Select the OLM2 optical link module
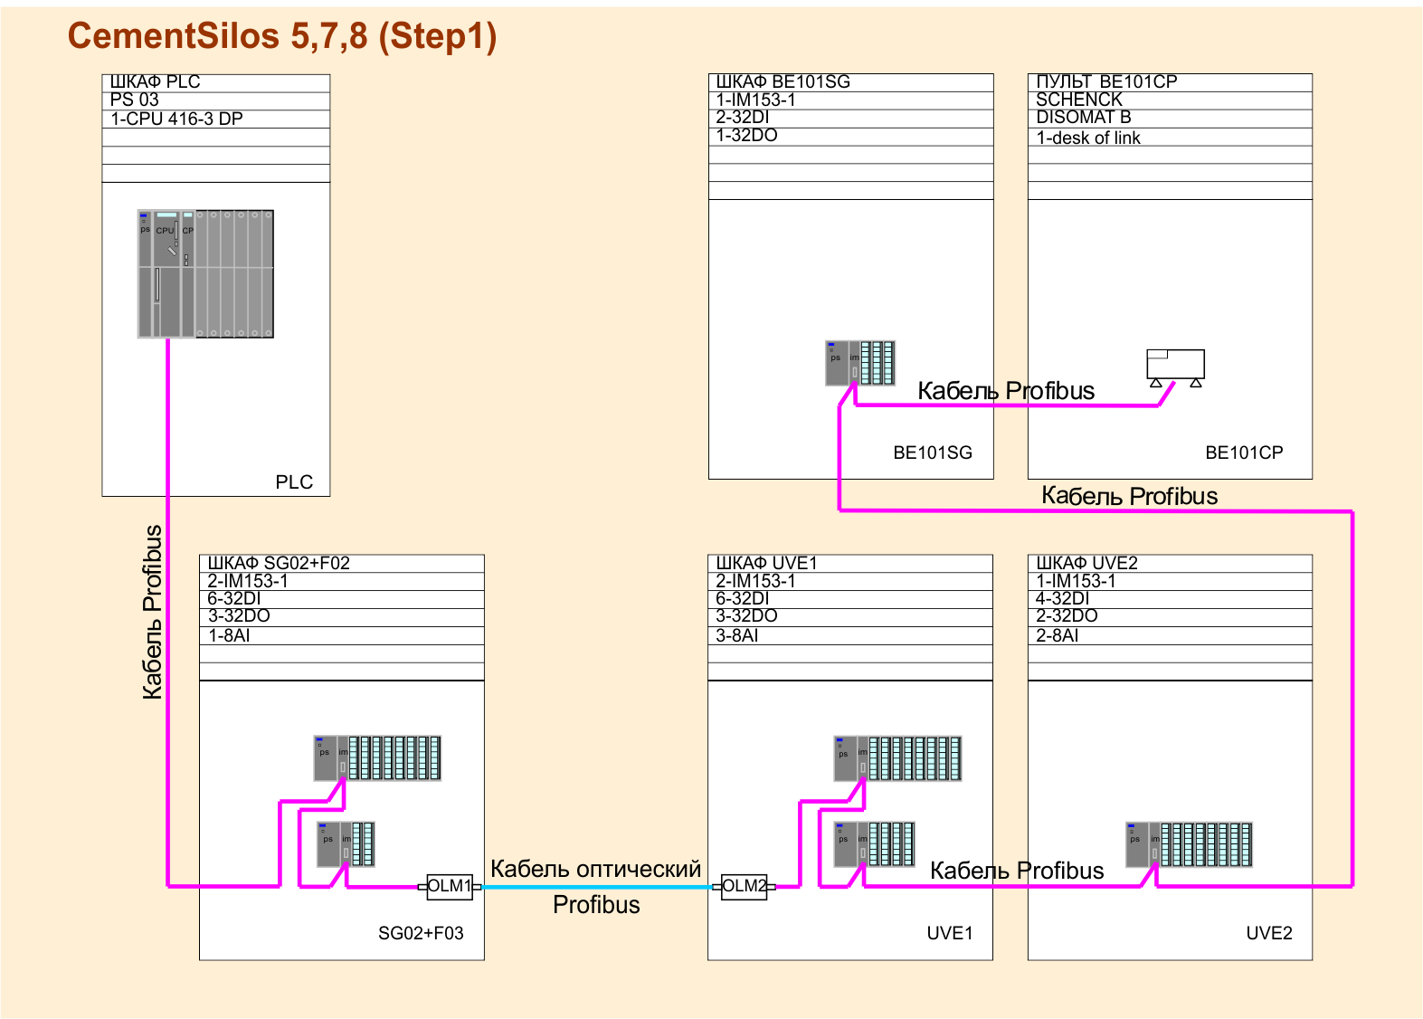 point(744,886)
